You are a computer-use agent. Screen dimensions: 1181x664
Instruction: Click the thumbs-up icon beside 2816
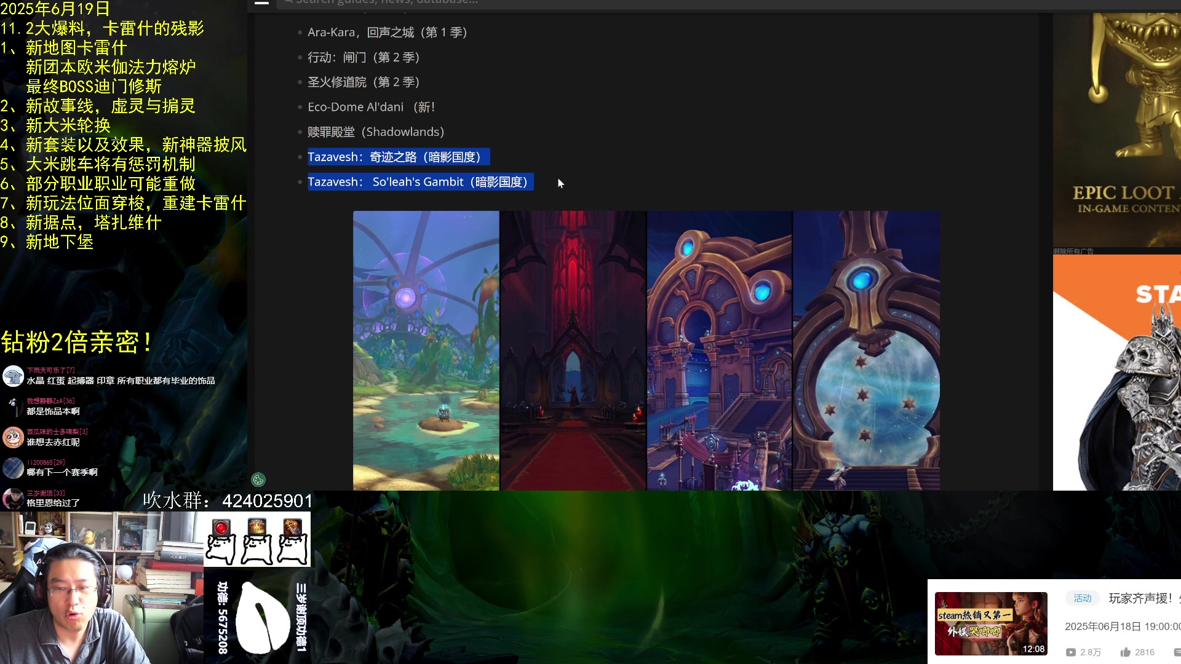[x=1125, y=652]
